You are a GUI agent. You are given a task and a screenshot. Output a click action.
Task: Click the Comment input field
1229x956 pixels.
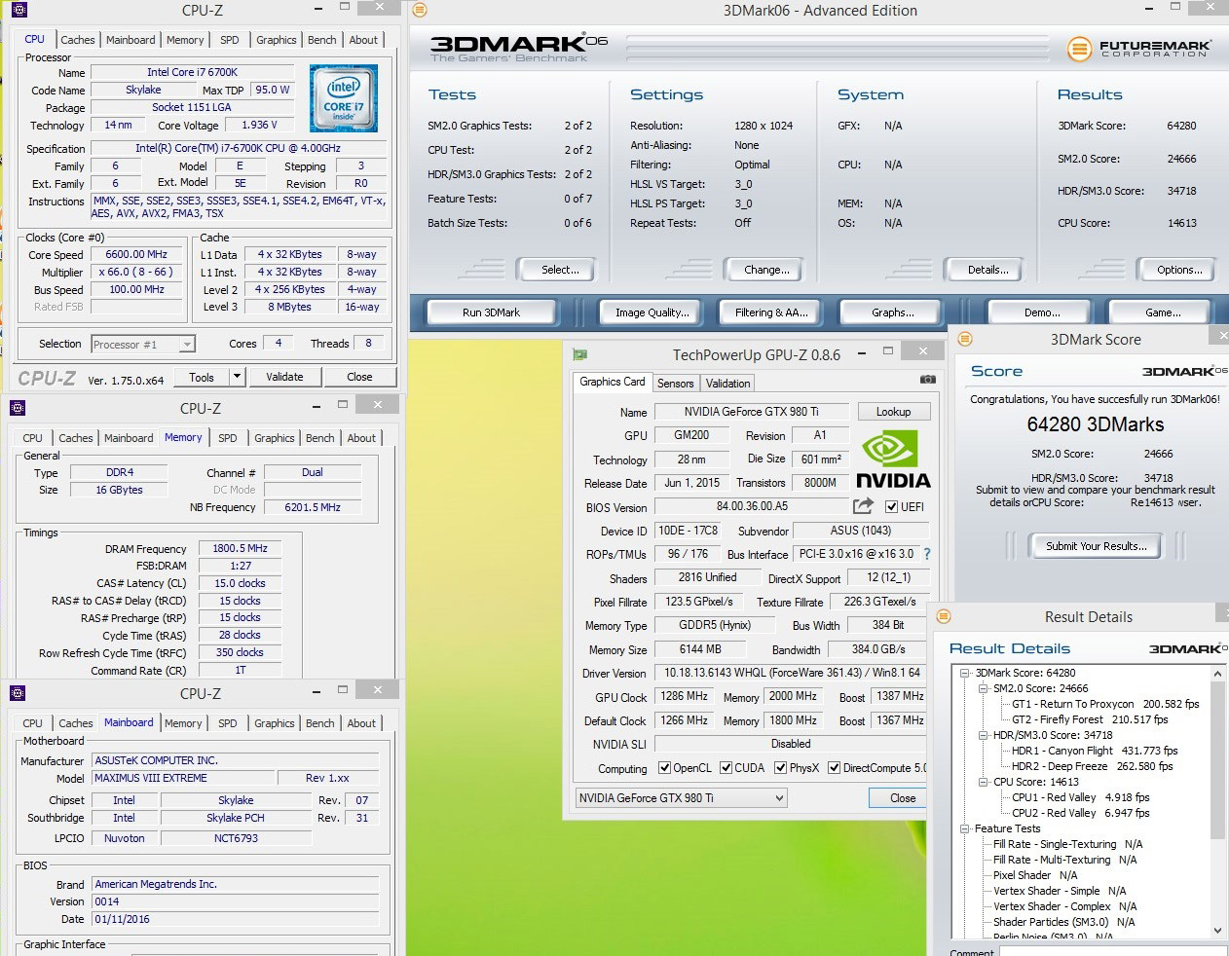[1110, 950]
